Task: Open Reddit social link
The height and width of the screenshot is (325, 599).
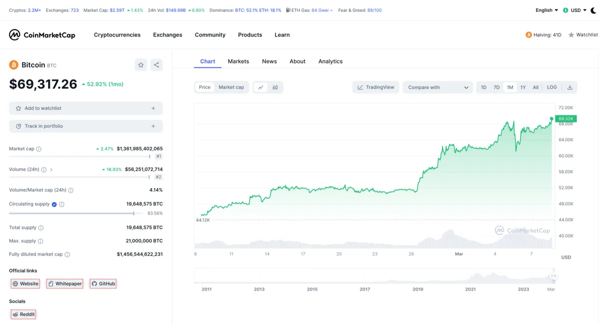Action: click(x=23, y=315)
